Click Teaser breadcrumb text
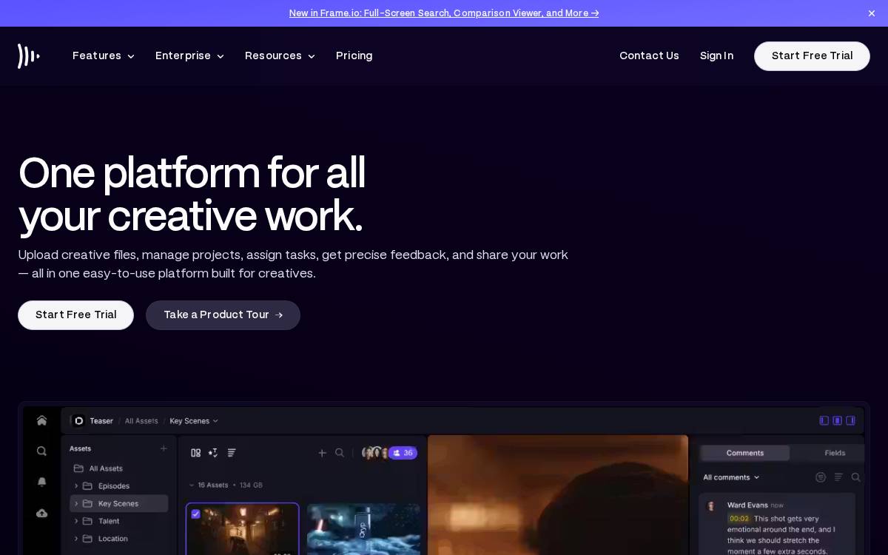 click(101, 421)
